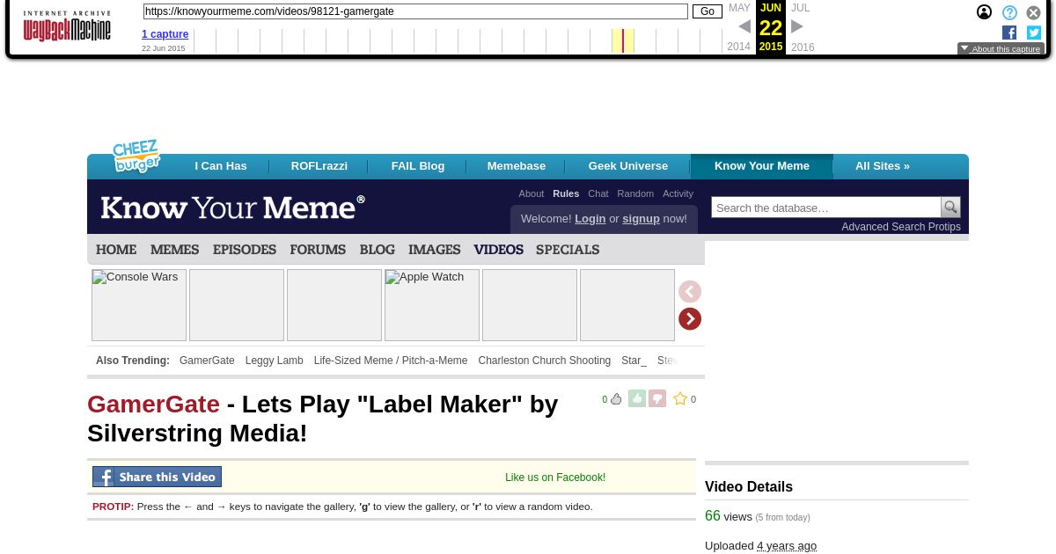Favorite the video with the star icon
The height and width of the screenshot is (554, 1056).
point(680,398)
